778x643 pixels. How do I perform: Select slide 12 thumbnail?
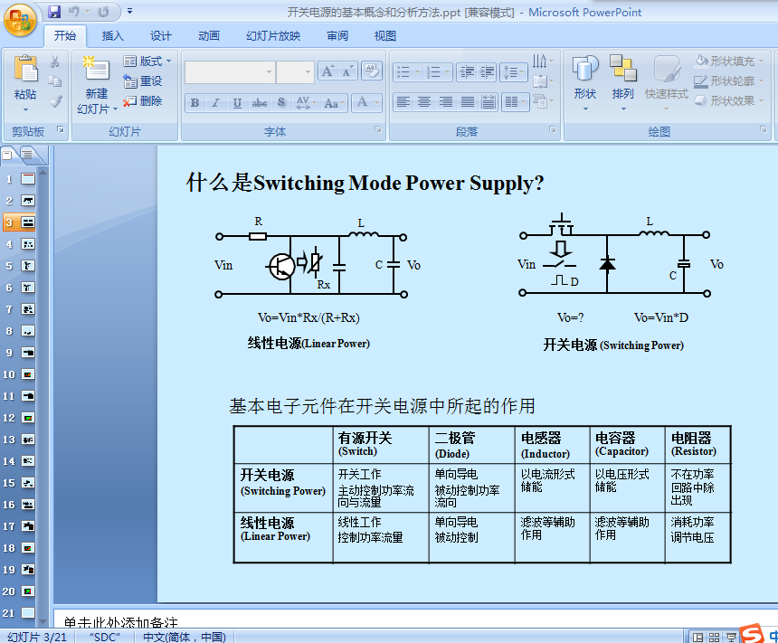click(x=28, y=418)
